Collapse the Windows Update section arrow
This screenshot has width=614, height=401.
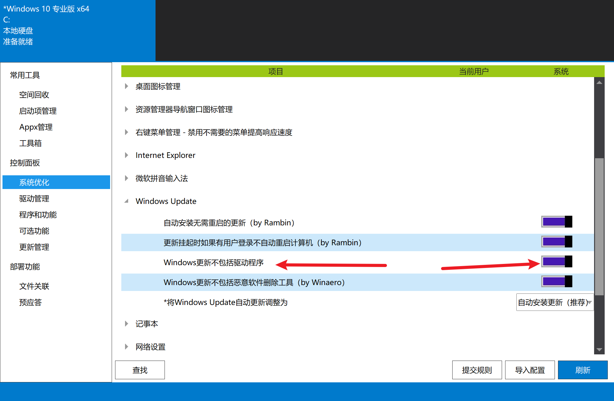click(x=126, y=201)
